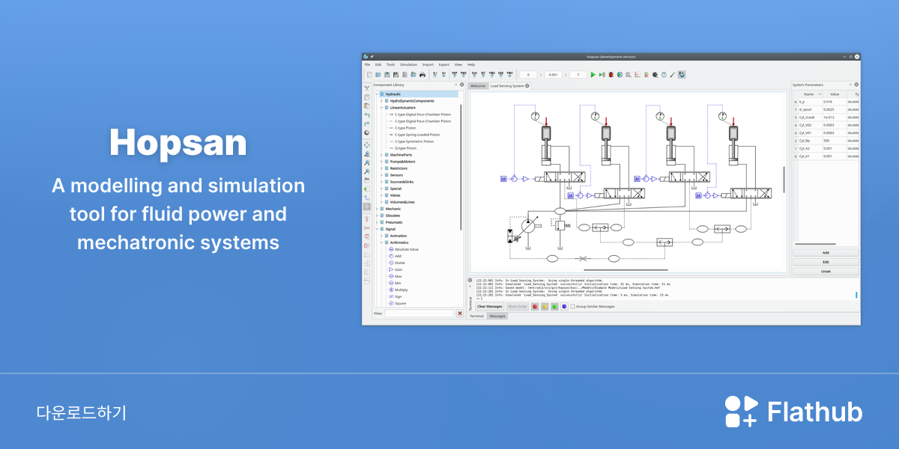Switch to the Terminal tab
Screen dimensions: 899x449
click(476, 316)
